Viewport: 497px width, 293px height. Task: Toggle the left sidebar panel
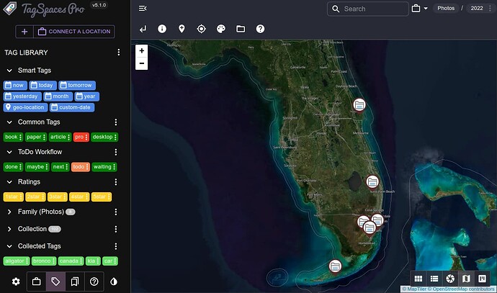(x=143, y=9)
